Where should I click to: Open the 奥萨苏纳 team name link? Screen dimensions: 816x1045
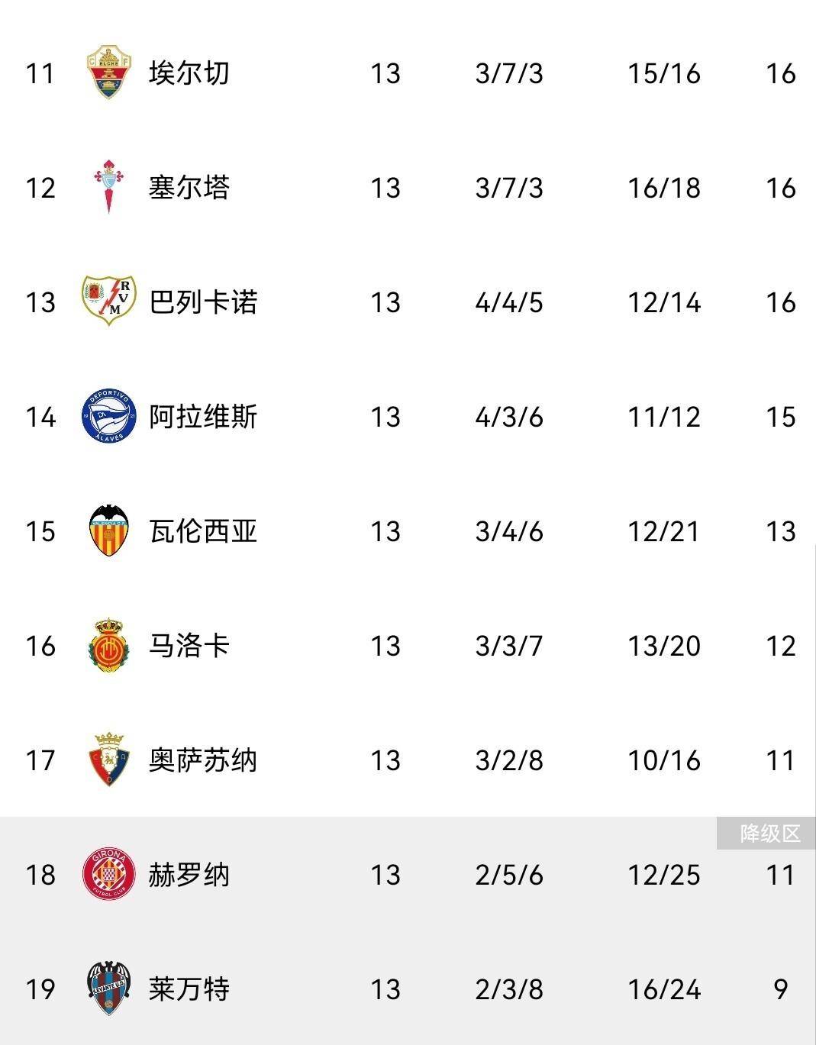[x=203, y=760]
